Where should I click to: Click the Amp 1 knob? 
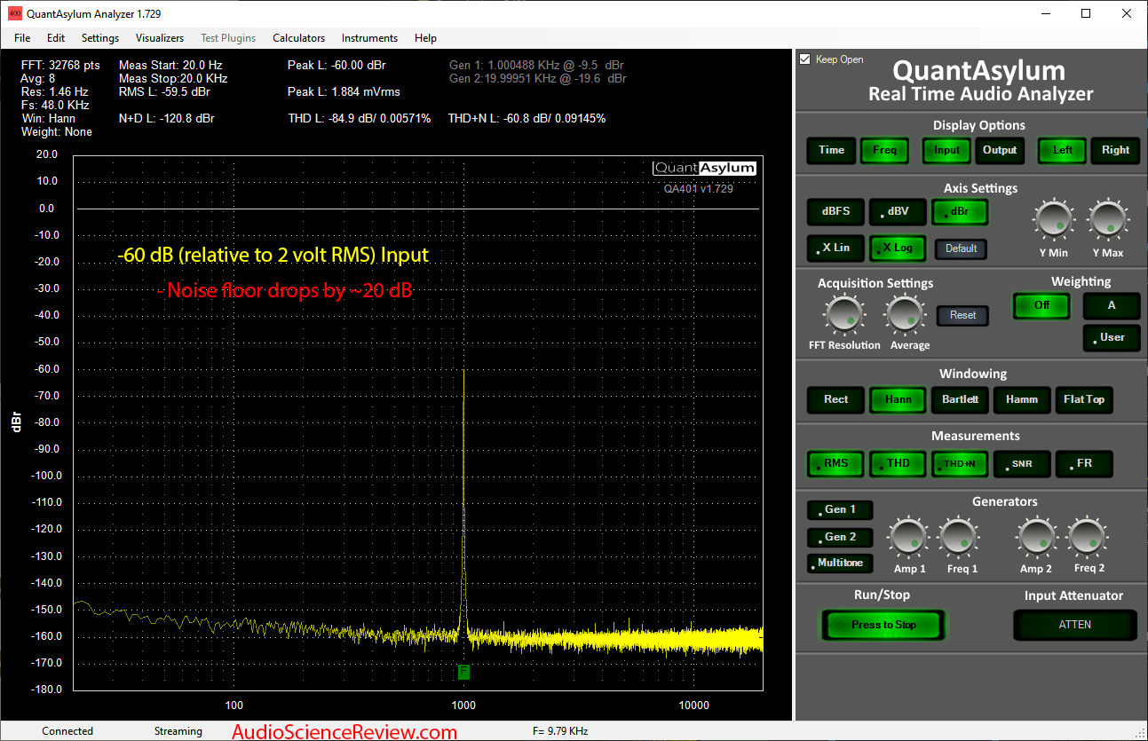tap(908, 536)
